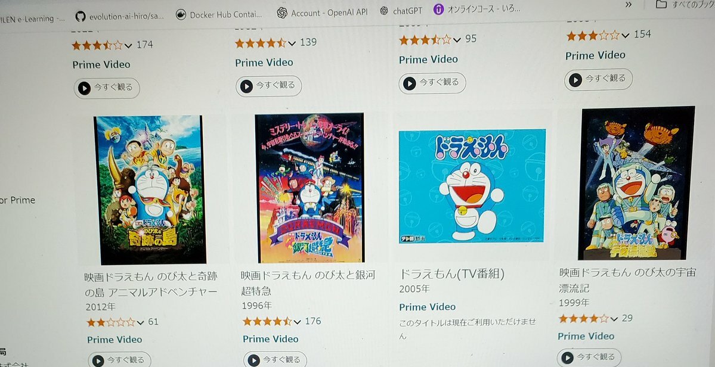Expand star rating dropdown with 61 reviews

(141, 323)
